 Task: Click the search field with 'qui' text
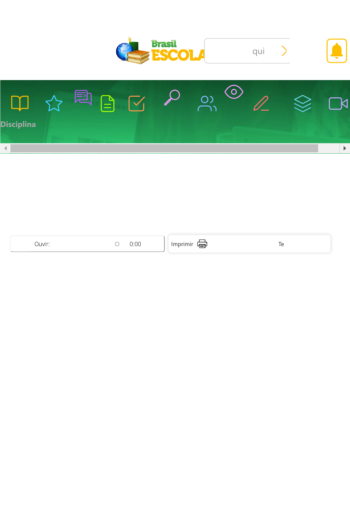point(244,51)
